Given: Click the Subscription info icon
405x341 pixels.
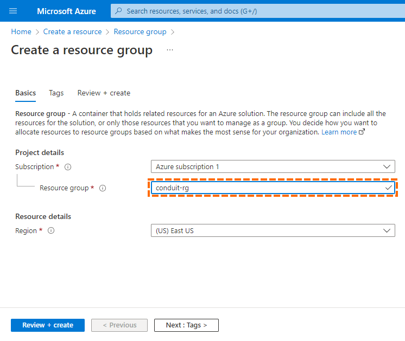Looking at the screenshot, I should click(x=68, y=167).
